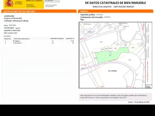Select the 'Improductivo' crop row
The width and height of the screenshot is (155, 116).
[39, 43]
